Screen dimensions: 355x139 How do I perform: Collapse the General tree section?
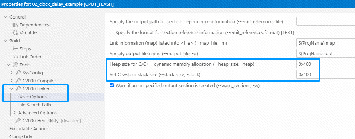tap(5, 17)
